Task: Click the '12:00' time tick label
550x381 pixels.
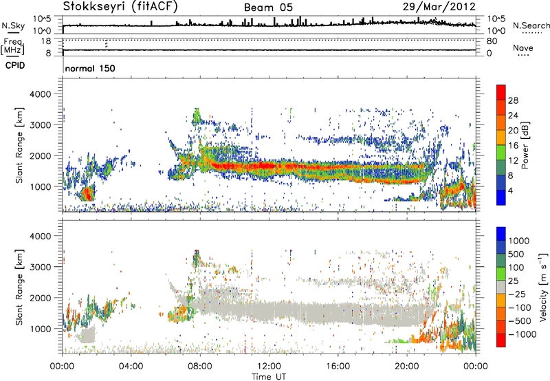Action: [269, 367]
